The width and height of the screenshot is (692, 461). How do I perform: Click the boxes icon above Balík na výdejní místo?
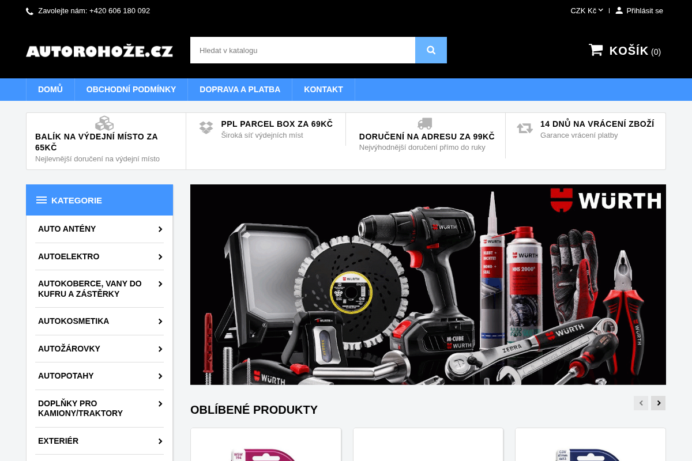click(104, 123)
